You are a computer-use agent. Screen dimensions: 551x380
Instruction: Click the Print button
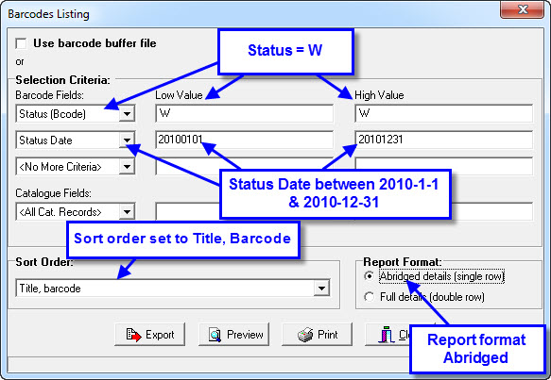[317, 335]
